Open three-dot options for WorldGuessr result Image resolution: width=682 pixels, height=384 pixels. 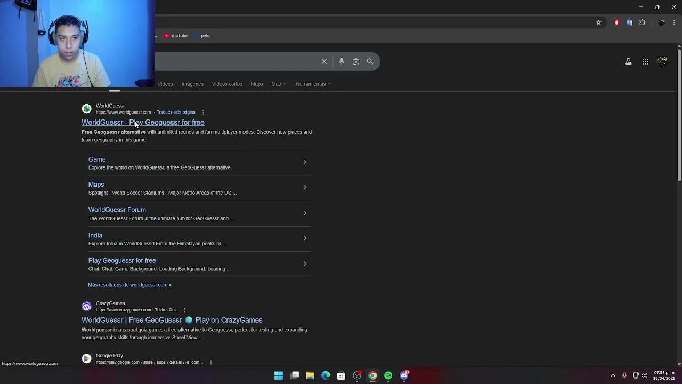[203, 113]
